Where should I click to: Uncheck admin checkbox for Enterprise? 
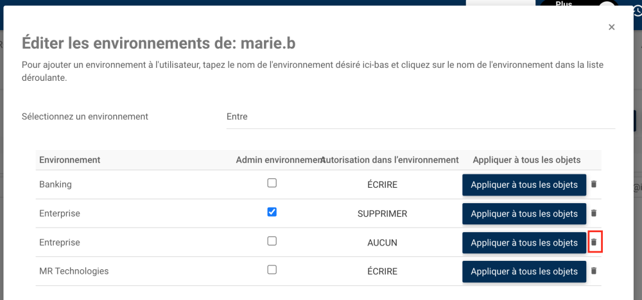tap(272, 212)
